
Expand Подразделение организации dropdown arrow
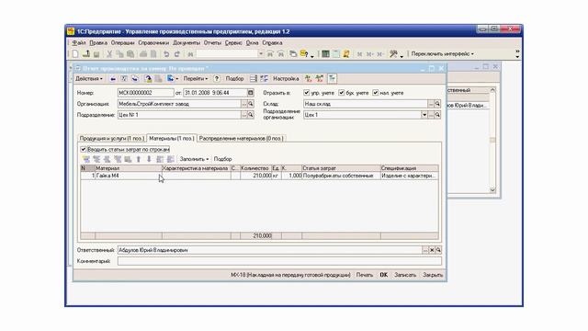pyautogui.click(x=424, y=115)
